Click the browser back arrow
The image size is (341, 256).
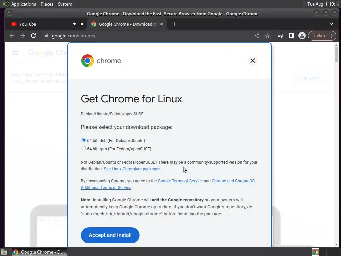tap(12, 36)
